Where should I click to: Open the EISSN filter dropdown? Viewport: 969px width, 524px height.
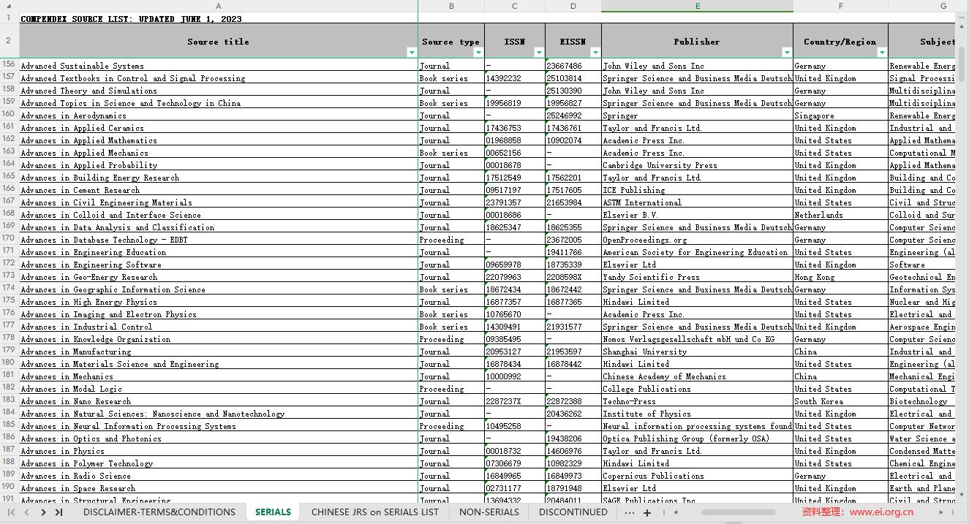click(x=595, y=53)
